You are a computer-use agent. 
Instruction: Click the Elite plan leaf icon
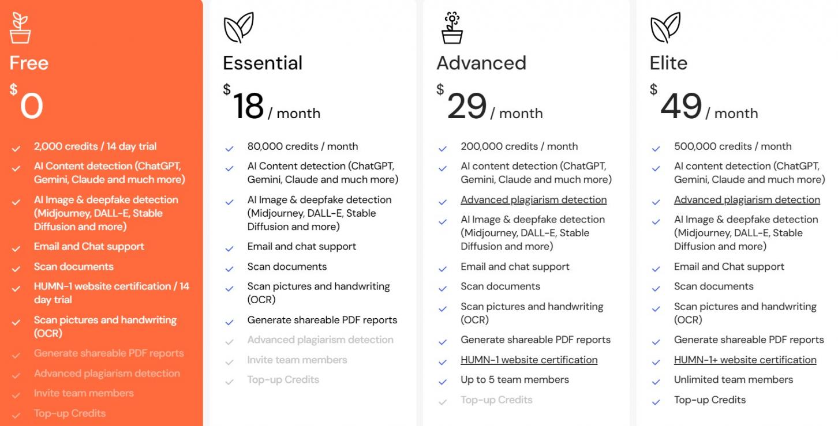click(665, 28)
